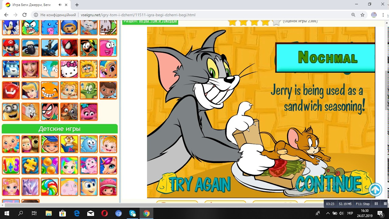
Task: Open a new browser tab
Action: [77, 5]
